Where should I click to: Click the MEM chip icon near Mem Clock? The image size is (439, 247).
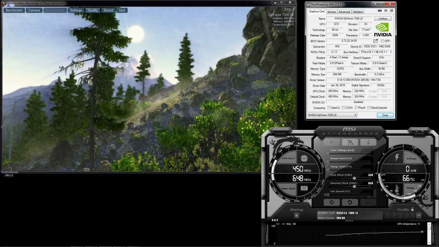point(304,188)
